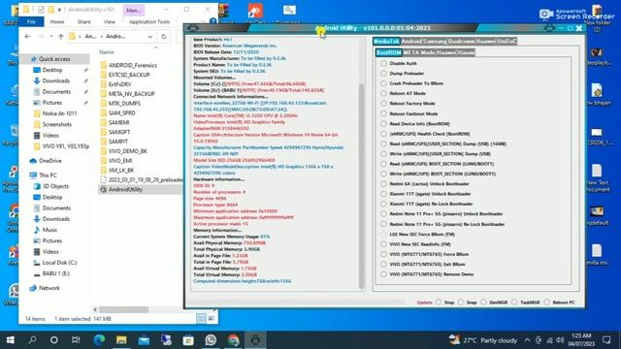The width and height of the screenshot is (621, 349).
Task: Switch to Samsung tab in Android Utility
Action: click(x=437, y=41)
